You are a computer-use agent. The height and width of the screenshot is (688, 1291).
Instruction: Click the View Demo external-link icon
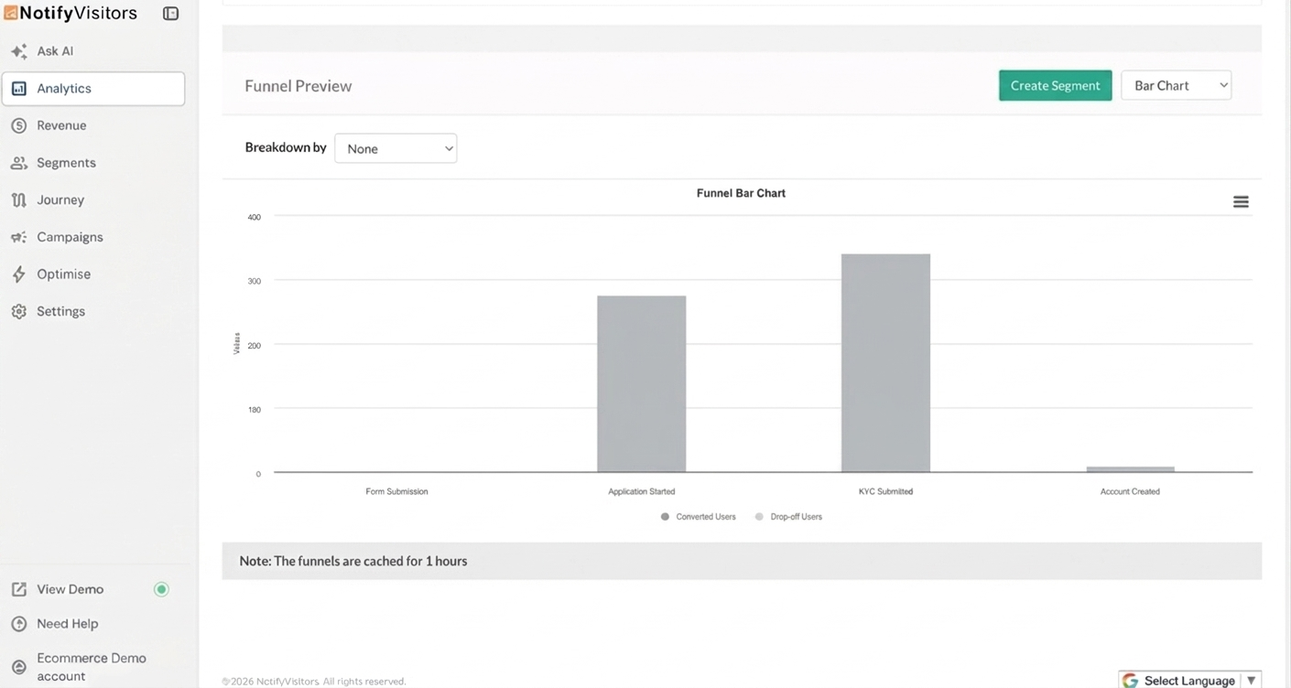(x=18, y=589)
